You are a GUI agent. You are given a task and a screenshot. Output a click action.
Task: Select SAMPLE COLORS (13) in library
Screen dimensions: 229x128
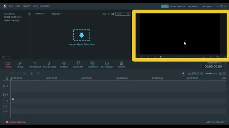point(13,17)
